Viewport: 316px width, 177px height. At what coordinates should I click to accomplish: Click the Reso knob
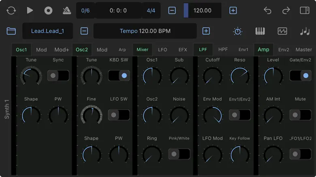[x=240, y=76]
